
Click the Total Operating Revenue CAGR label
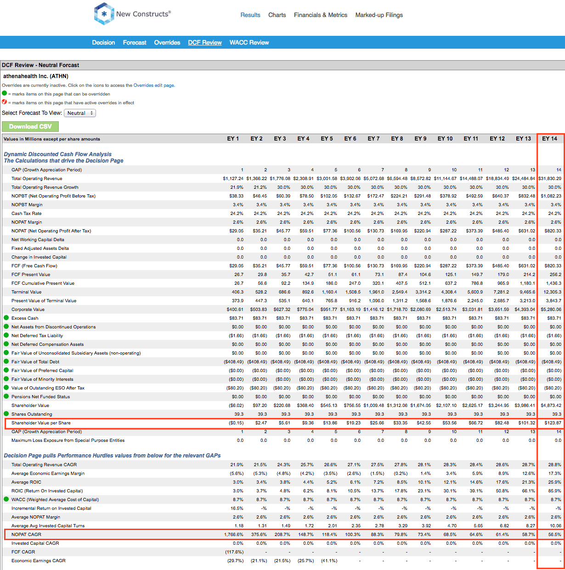point(44,465)
